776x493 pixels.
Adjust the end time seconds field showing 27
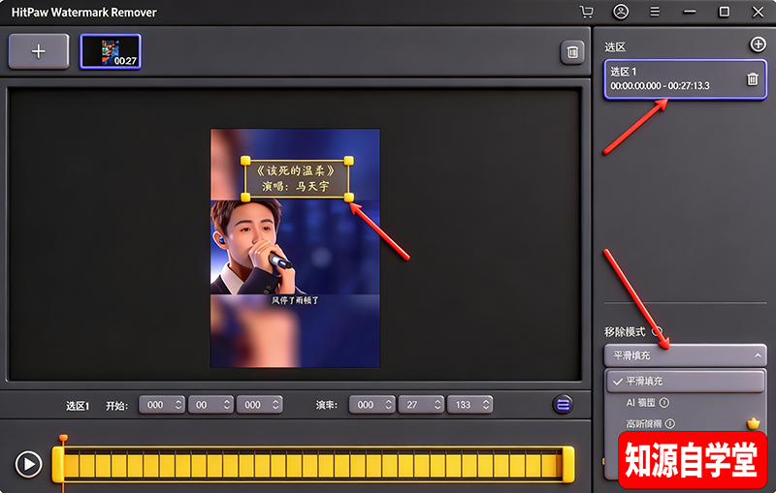[421, 405]
